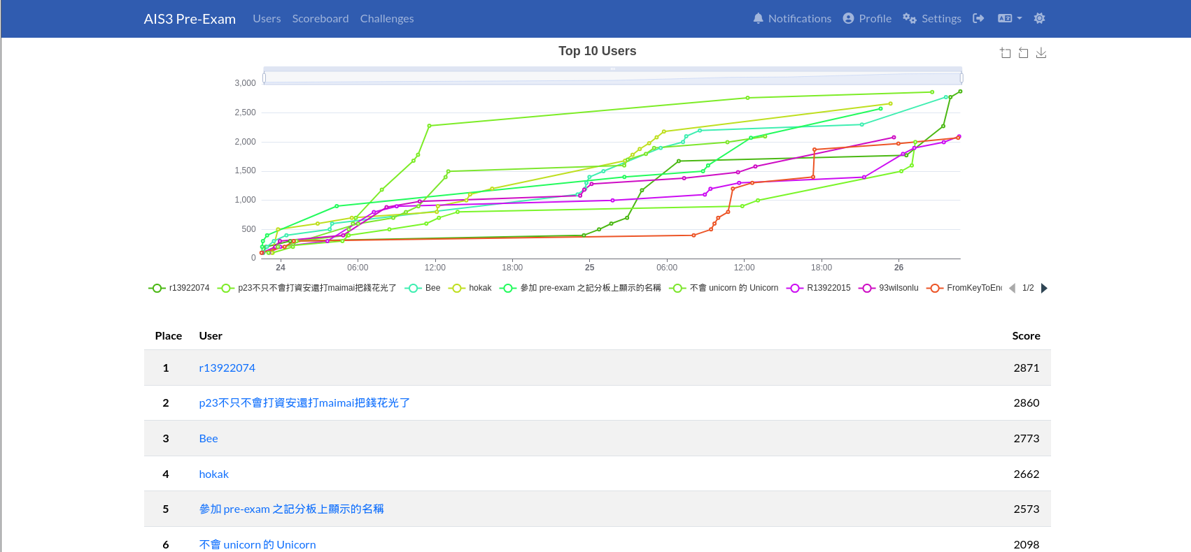Open the Bee user profile link
This screenshot has height=552, width=1191.
point(208,438)
